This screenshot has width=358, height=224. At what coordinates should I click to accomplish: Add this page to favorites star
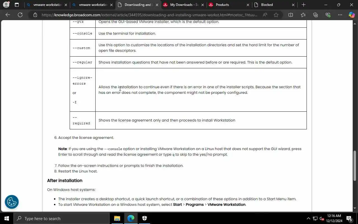[x=276, y=15]
